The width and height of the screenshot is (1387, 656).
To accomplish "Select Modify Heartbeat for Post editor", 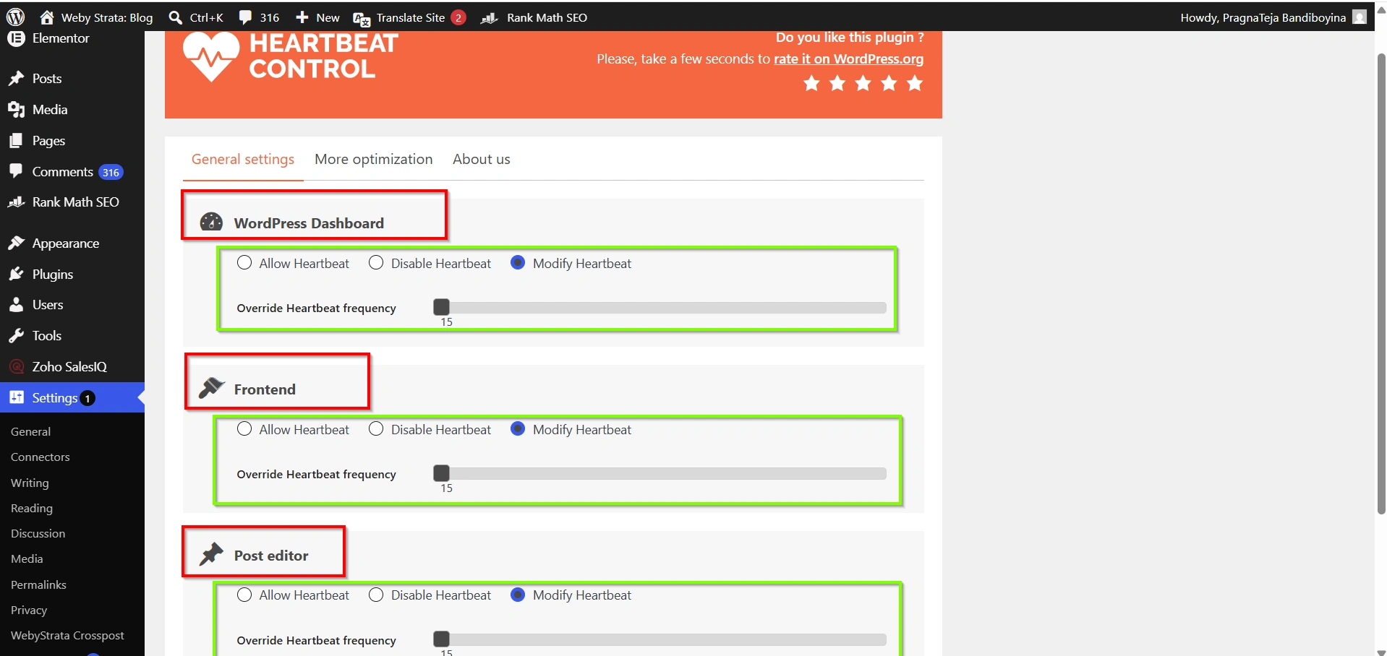I will click(518, 595).
